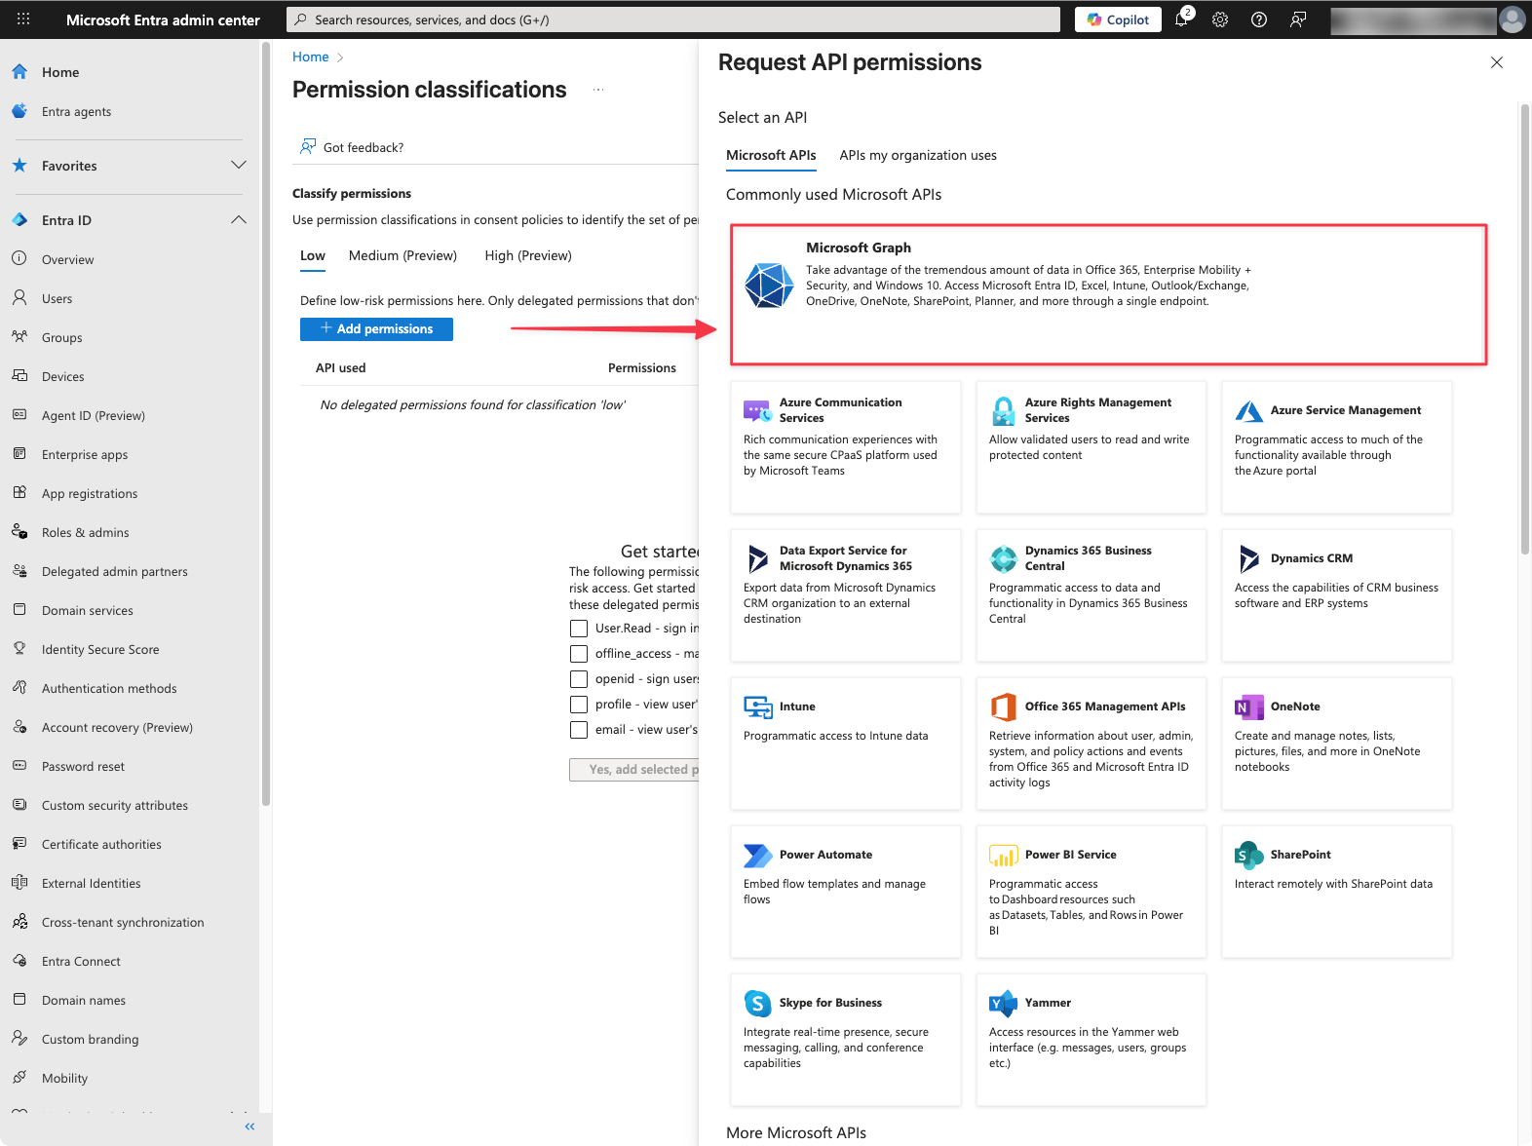The width and height of the screenshot is (1532, 1146).
Task: Collapse the sidebar with double chevron
Action: 249,1127
